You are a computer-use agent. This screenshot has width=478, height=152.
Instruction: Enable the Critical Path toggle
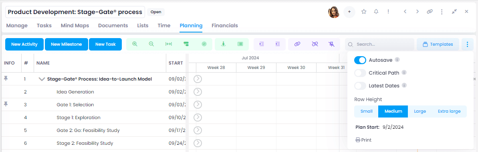[x=360, y=73]
